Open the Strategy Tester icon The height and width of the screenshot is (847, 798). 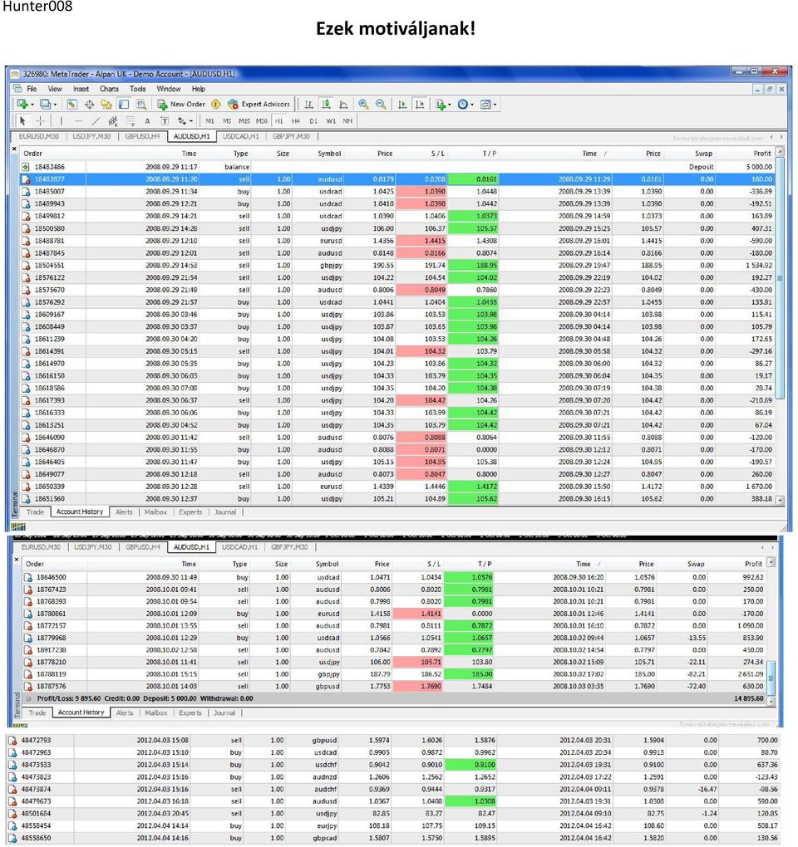point(141,105)
